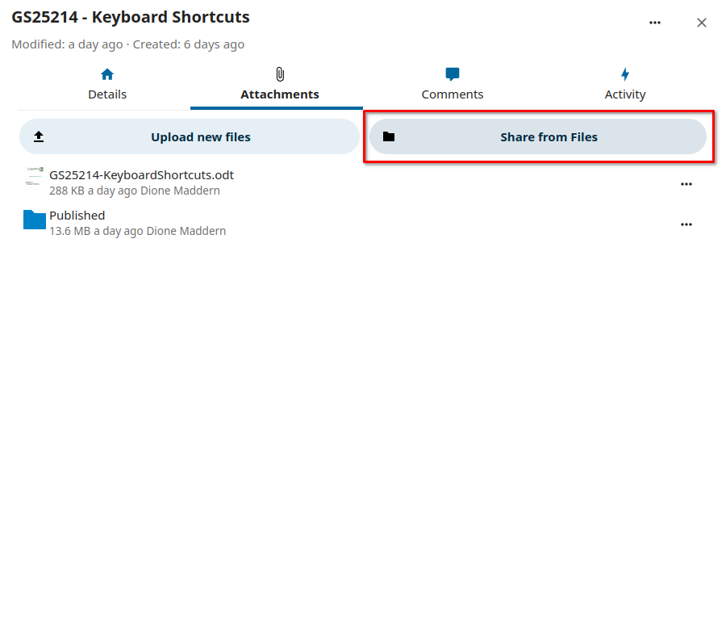Click the GS25214-KeyboardShortcuts.odt file thumbnail
Image resolution: width=726 pixels, height=637 pixels.
point(35,177)
